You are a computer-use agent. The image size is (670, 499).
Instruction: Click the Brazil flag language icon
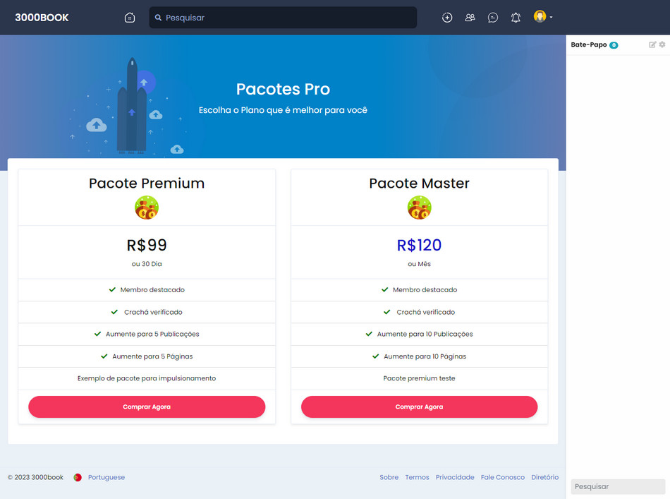78,477
